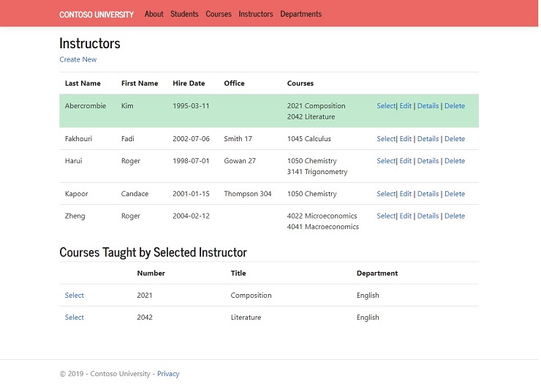The image size is (541, 387).
Task: Click the Create New link
Action: tap(78, 59)
